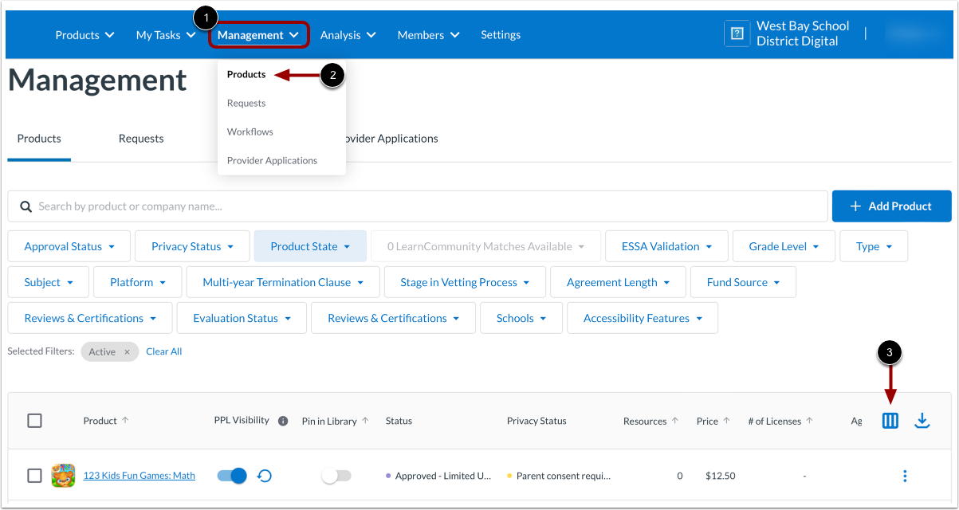
Task: Open the three-dot actions menu for the product
Action: [x=905, y=475]
